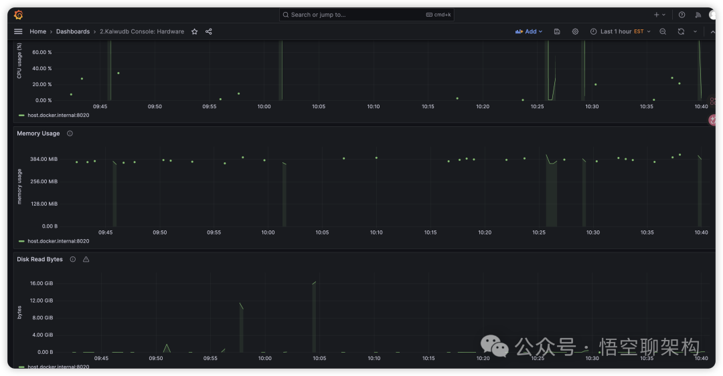Click the zoom out time range icon
Screen dimensions: 723x376
663,31
